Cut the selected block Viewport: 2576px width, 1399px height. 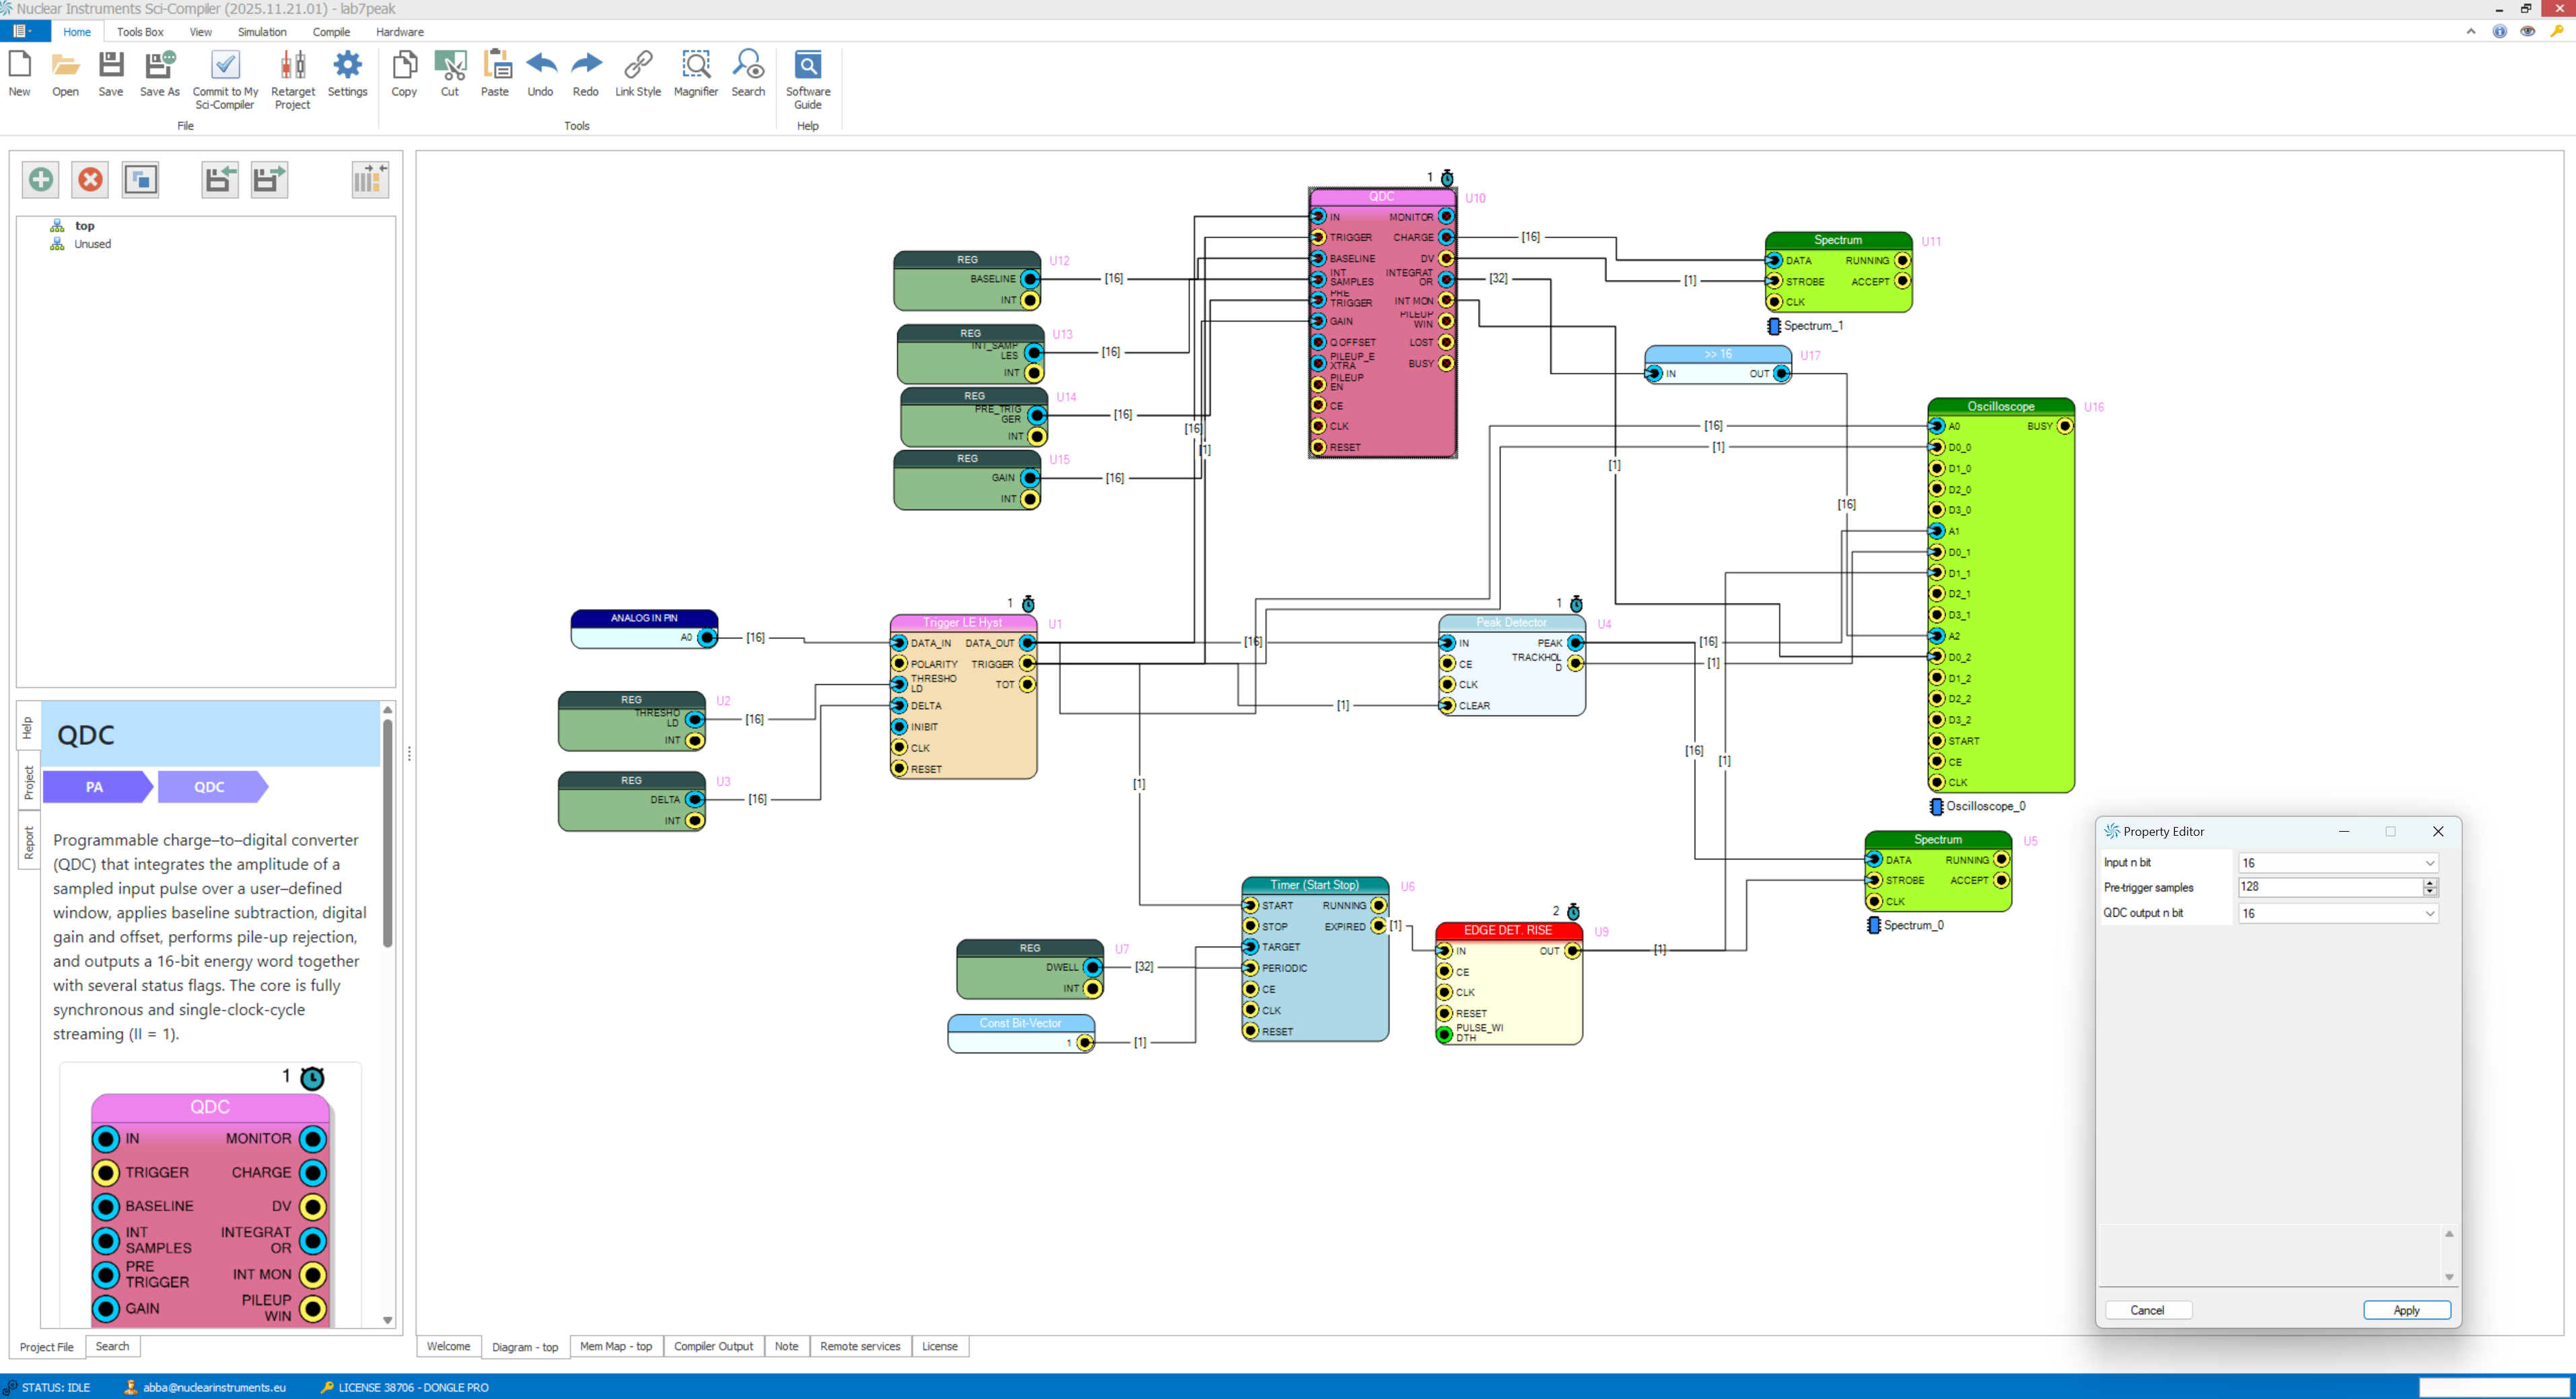[450, 74]
